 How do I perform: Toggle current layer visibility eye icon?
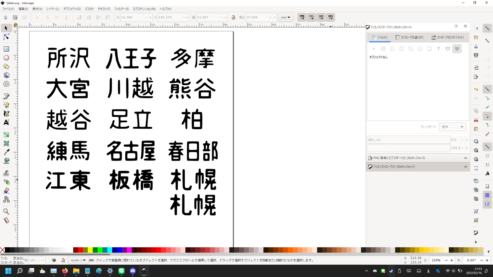point(54,260)
